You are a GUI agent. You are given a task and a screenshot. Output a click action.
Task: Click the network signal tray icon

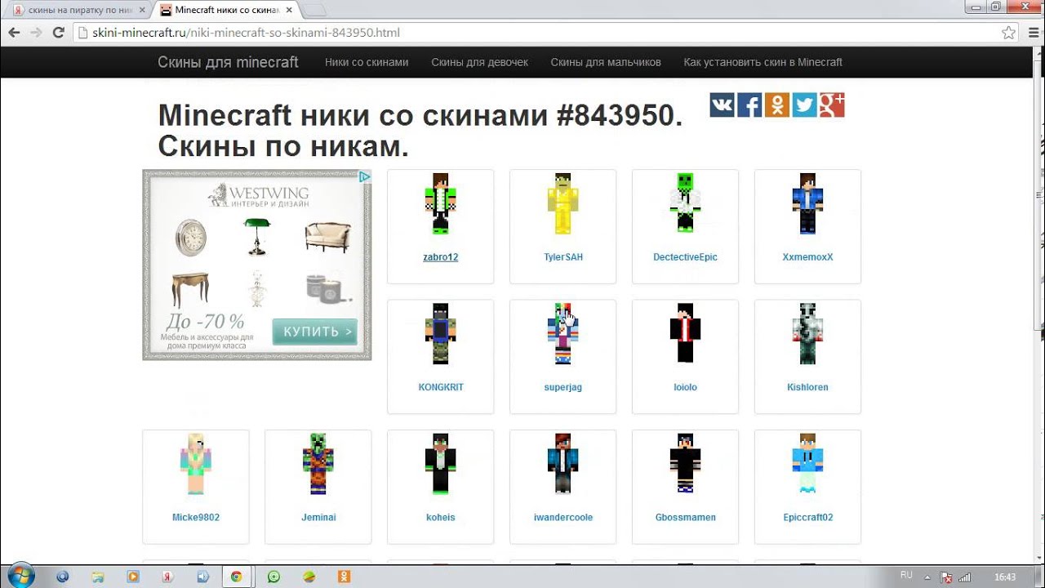tap(964, 577)
